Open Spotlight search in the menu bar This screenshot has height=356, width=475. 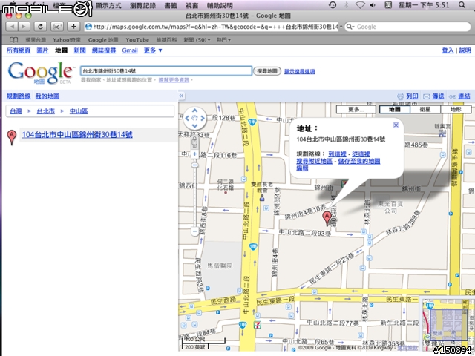[x=462, y=5]
